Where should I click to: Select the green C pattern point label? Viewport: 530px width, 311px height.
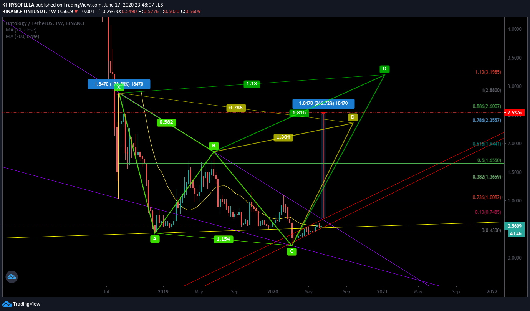(x=292, y=251)
